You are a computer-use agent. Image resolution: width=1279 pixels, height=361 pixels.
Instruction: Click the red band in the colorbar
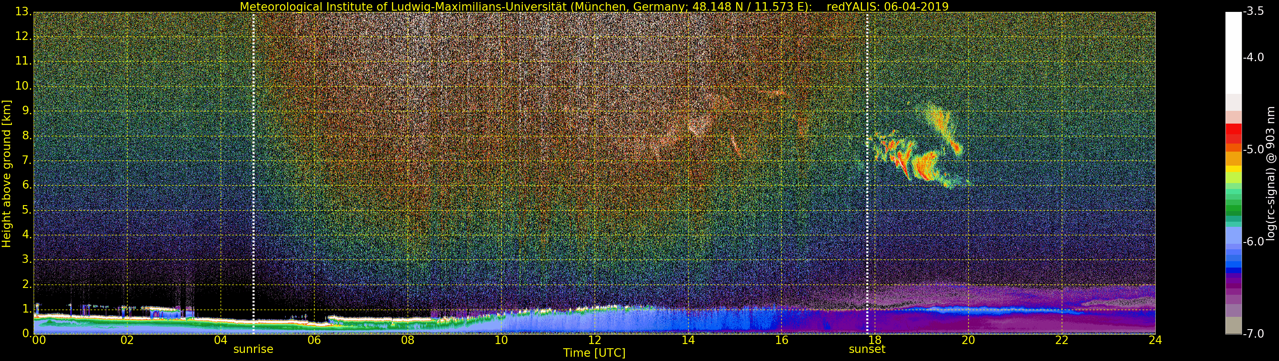click(1234, 130)
